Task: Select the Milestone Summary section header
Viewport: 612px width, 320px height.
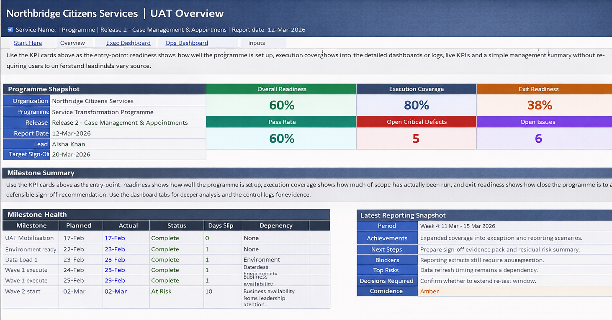Action: [x=307, y=173]
